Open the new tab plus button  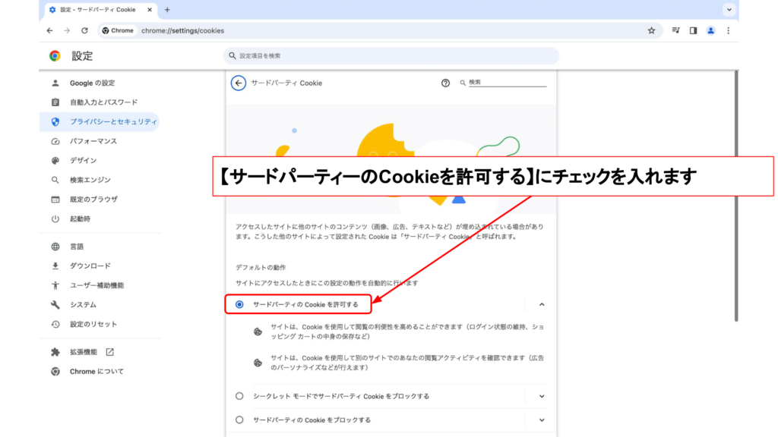(x=167, y=10)
